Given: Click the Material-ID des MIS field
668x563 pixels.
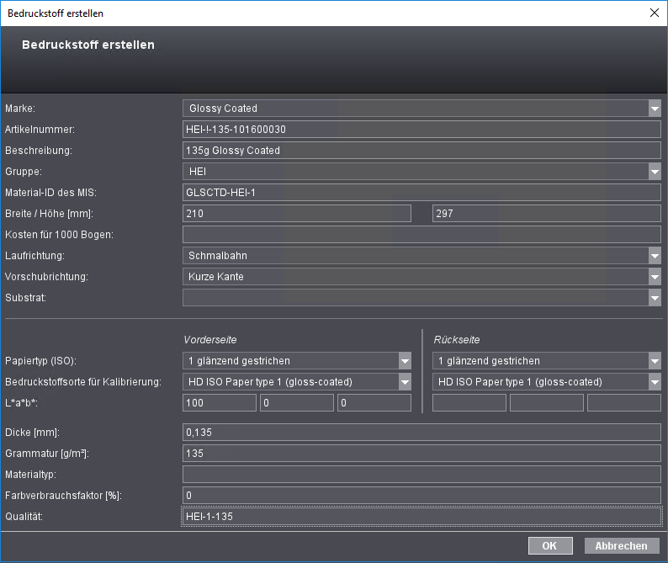Looking at the screenshot, I should [421, 192].
